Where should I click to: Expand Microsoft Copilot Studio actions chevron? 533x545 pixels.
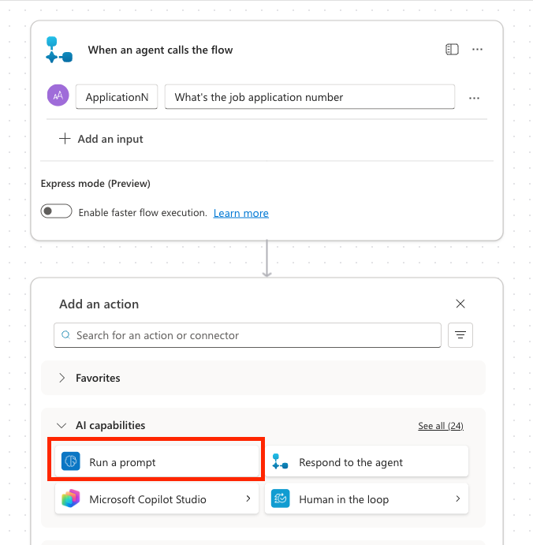(248, 498)
